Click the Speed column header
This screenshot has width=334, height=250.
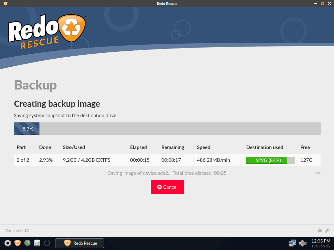click(204, 147)
